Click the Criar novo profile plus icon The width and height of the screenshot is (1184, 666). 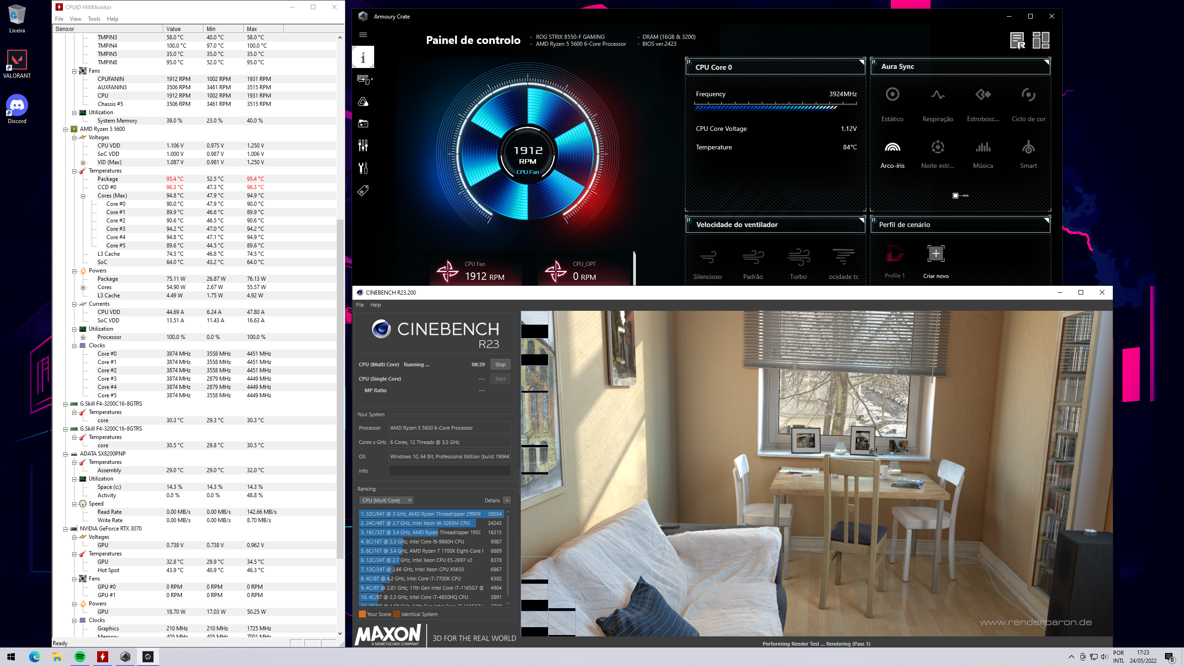click(936, 253)
